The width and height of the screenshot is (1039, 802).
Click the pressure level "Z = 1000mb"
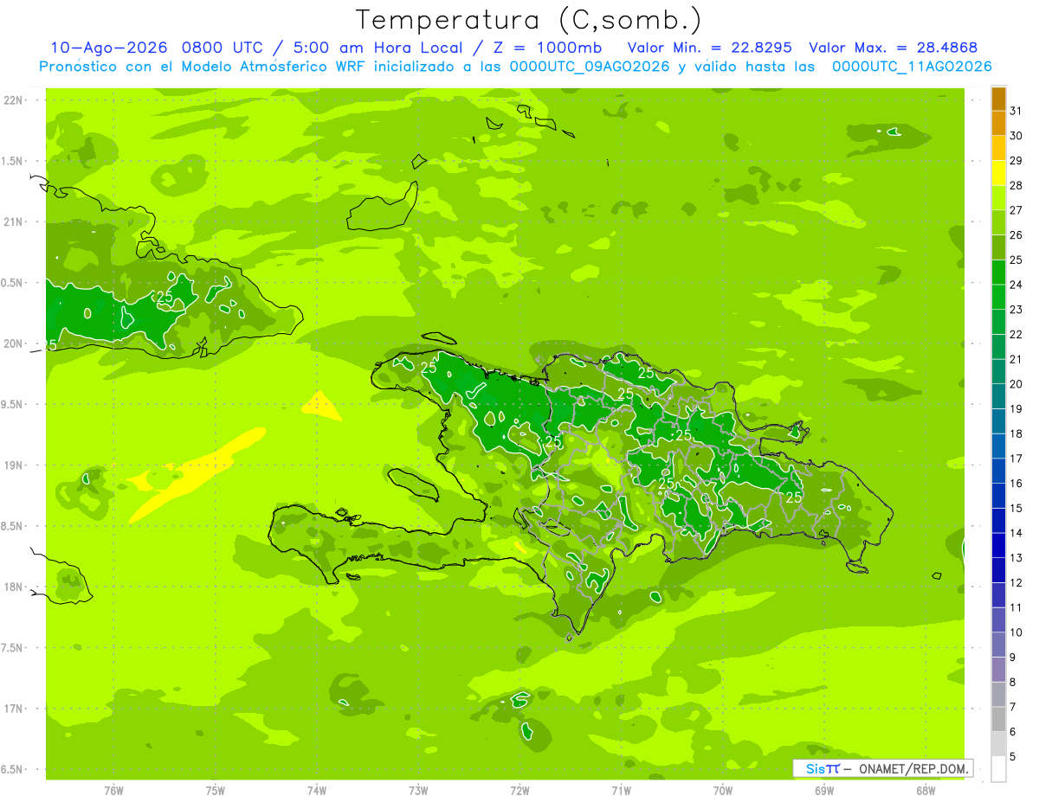click(545, 48)
